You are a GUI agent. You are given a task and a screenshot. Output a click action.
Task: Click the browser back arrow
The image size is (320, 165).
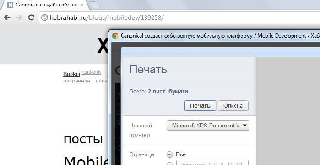pos(7,17)
